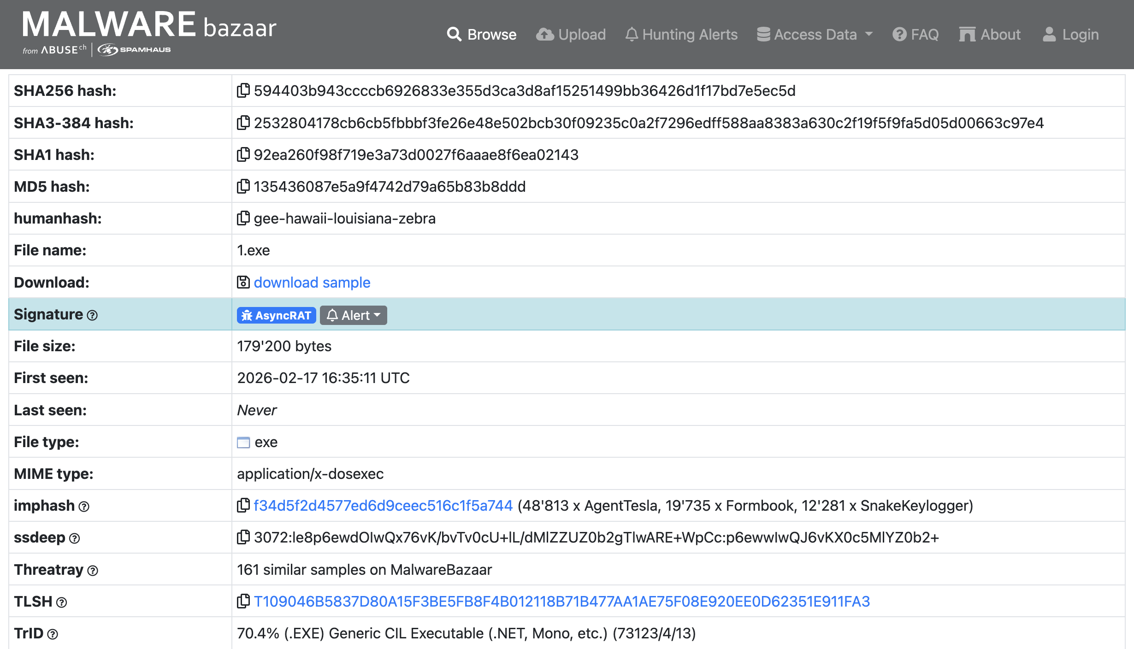Click the magnifier icon next to Browse
1134x649 pixels.
tap(454, 34)
